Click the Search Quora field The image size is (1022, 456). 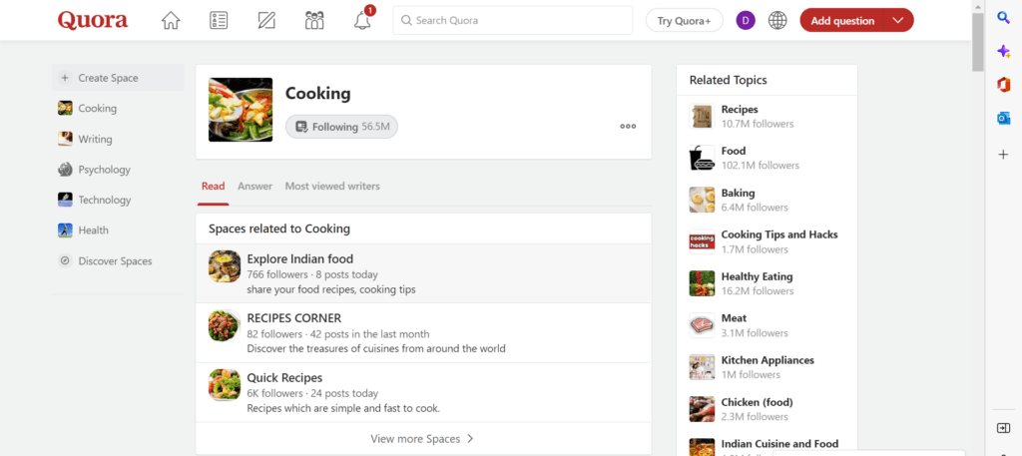(x=513, y=20)
